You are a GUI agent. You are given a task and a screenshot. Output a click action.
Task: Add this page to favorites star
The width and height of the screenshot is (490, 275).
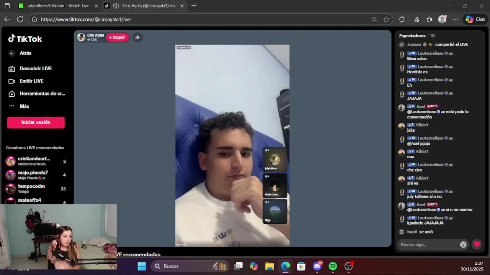pyautogui.click(x=386, y=19)
